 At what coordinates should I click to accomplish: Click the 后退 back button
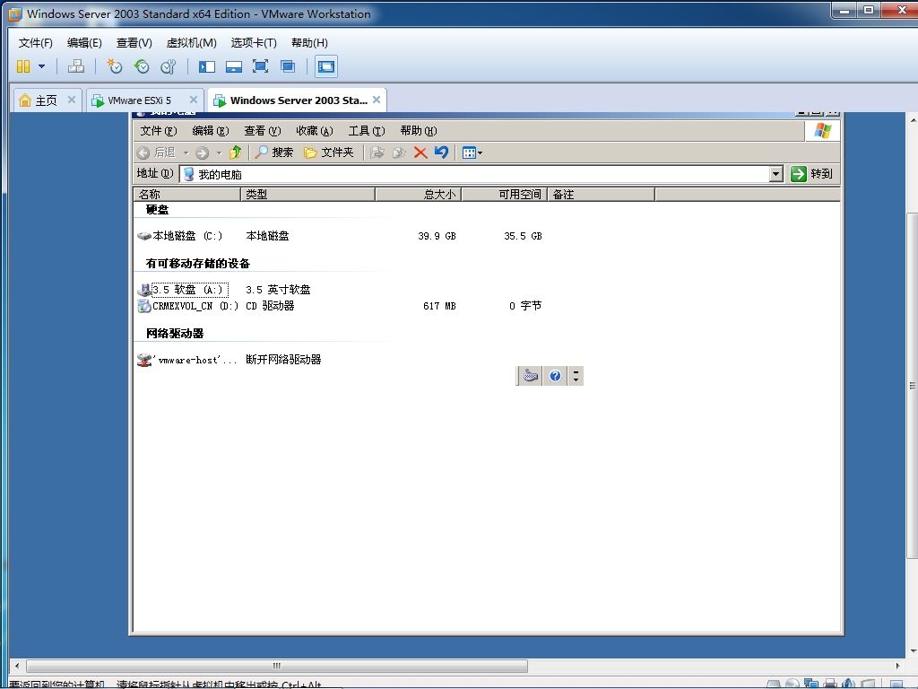[156, 153]
